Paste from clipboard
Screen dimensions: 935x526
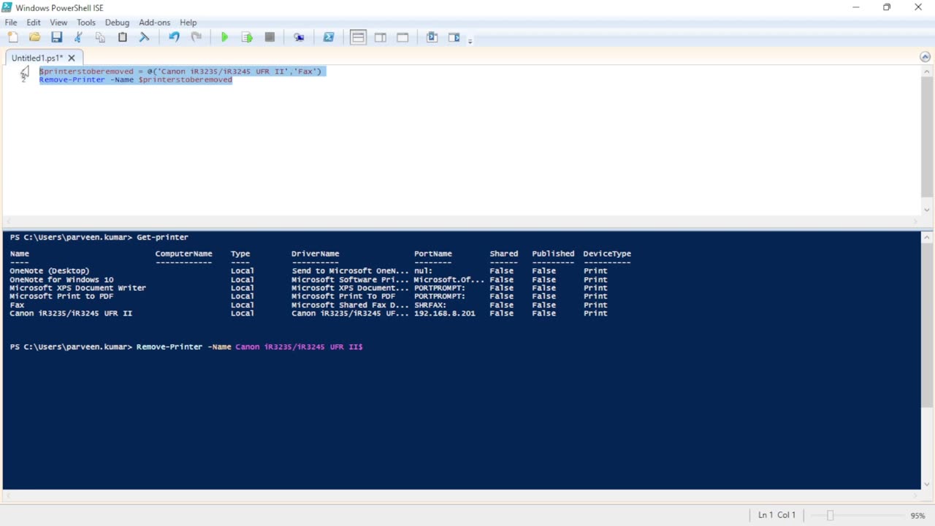click(123, 37)
